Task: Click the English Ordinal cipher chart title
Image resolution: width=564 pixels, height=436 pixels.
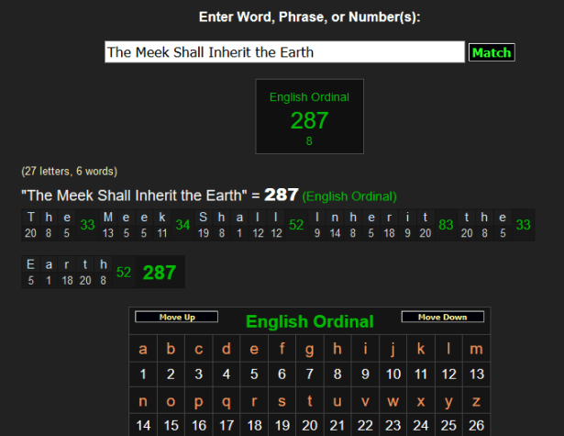Action: [x=309, y=322]
